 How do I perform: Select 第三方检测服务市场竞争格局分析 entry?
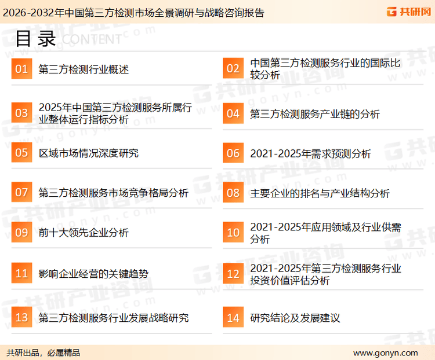(113, 193)
